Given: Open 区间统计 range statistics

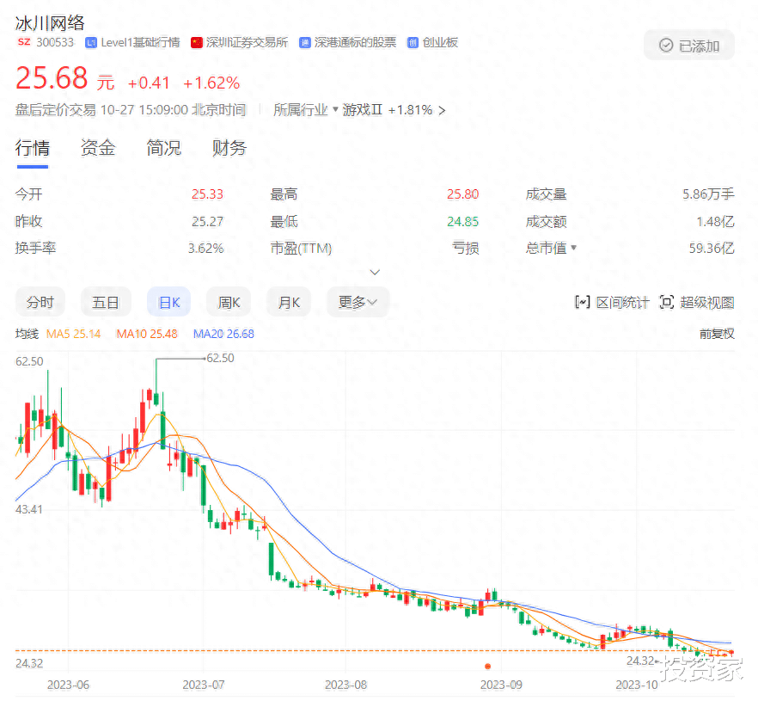Looking at the screenshot, I should click(613, 303).
